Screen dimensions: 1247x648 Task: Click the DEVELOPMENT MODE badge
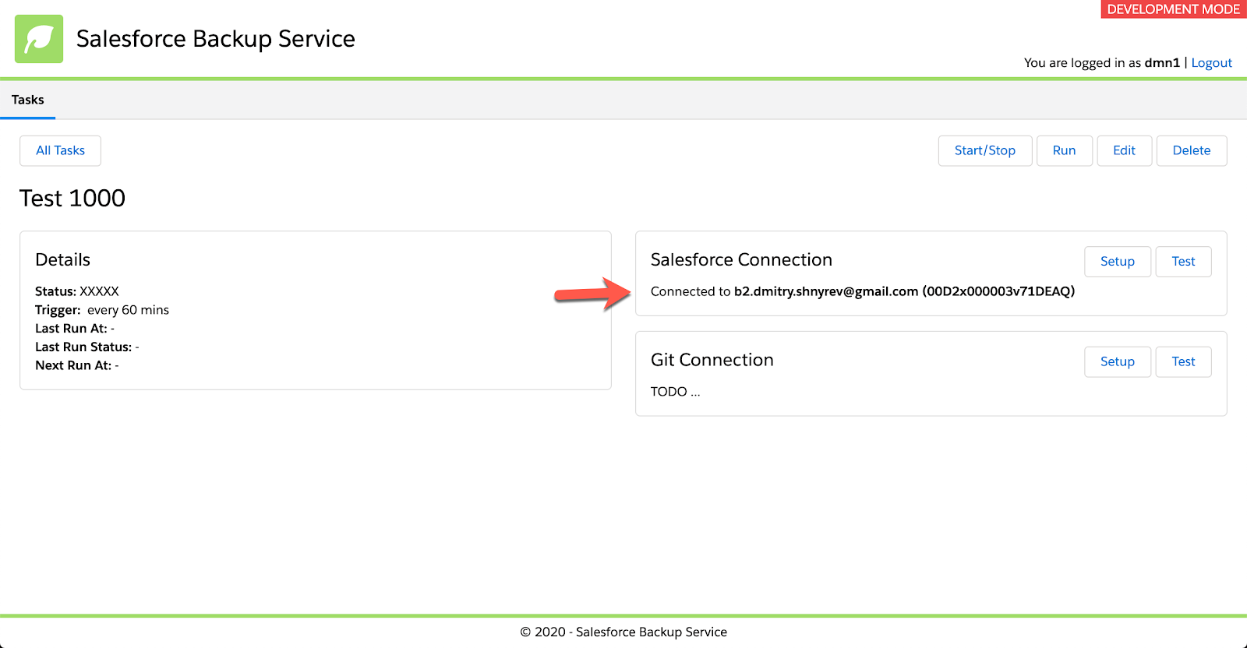click(1174, 9)
